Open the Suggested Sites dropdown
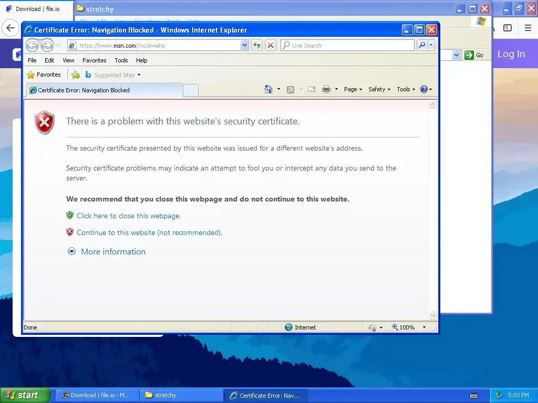Image resolution: width=538 pixels, height=403 pixels. (113, 75)
